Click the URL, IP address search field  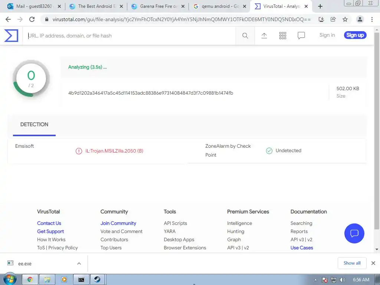[x=129, y=36]
